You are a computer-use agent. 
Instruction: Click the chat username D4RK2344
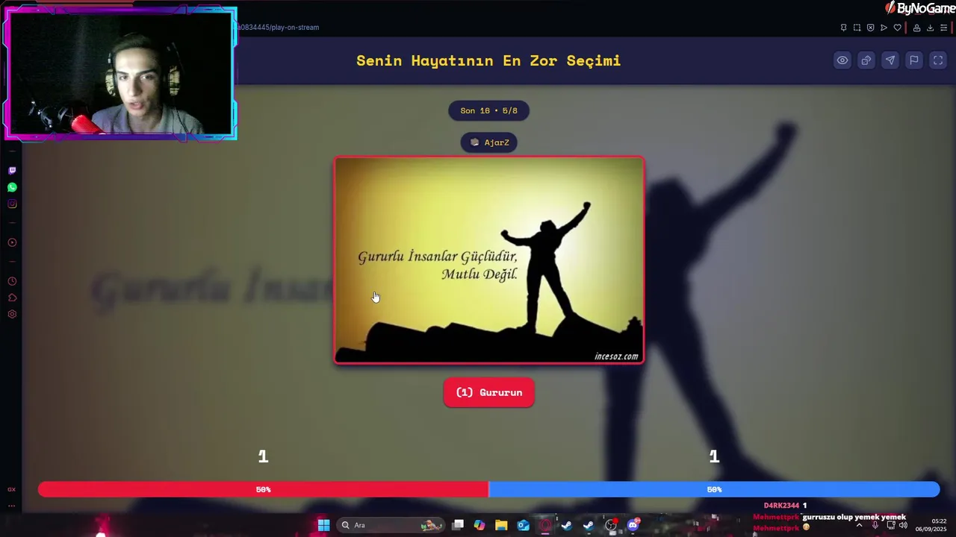coord(781,506)
